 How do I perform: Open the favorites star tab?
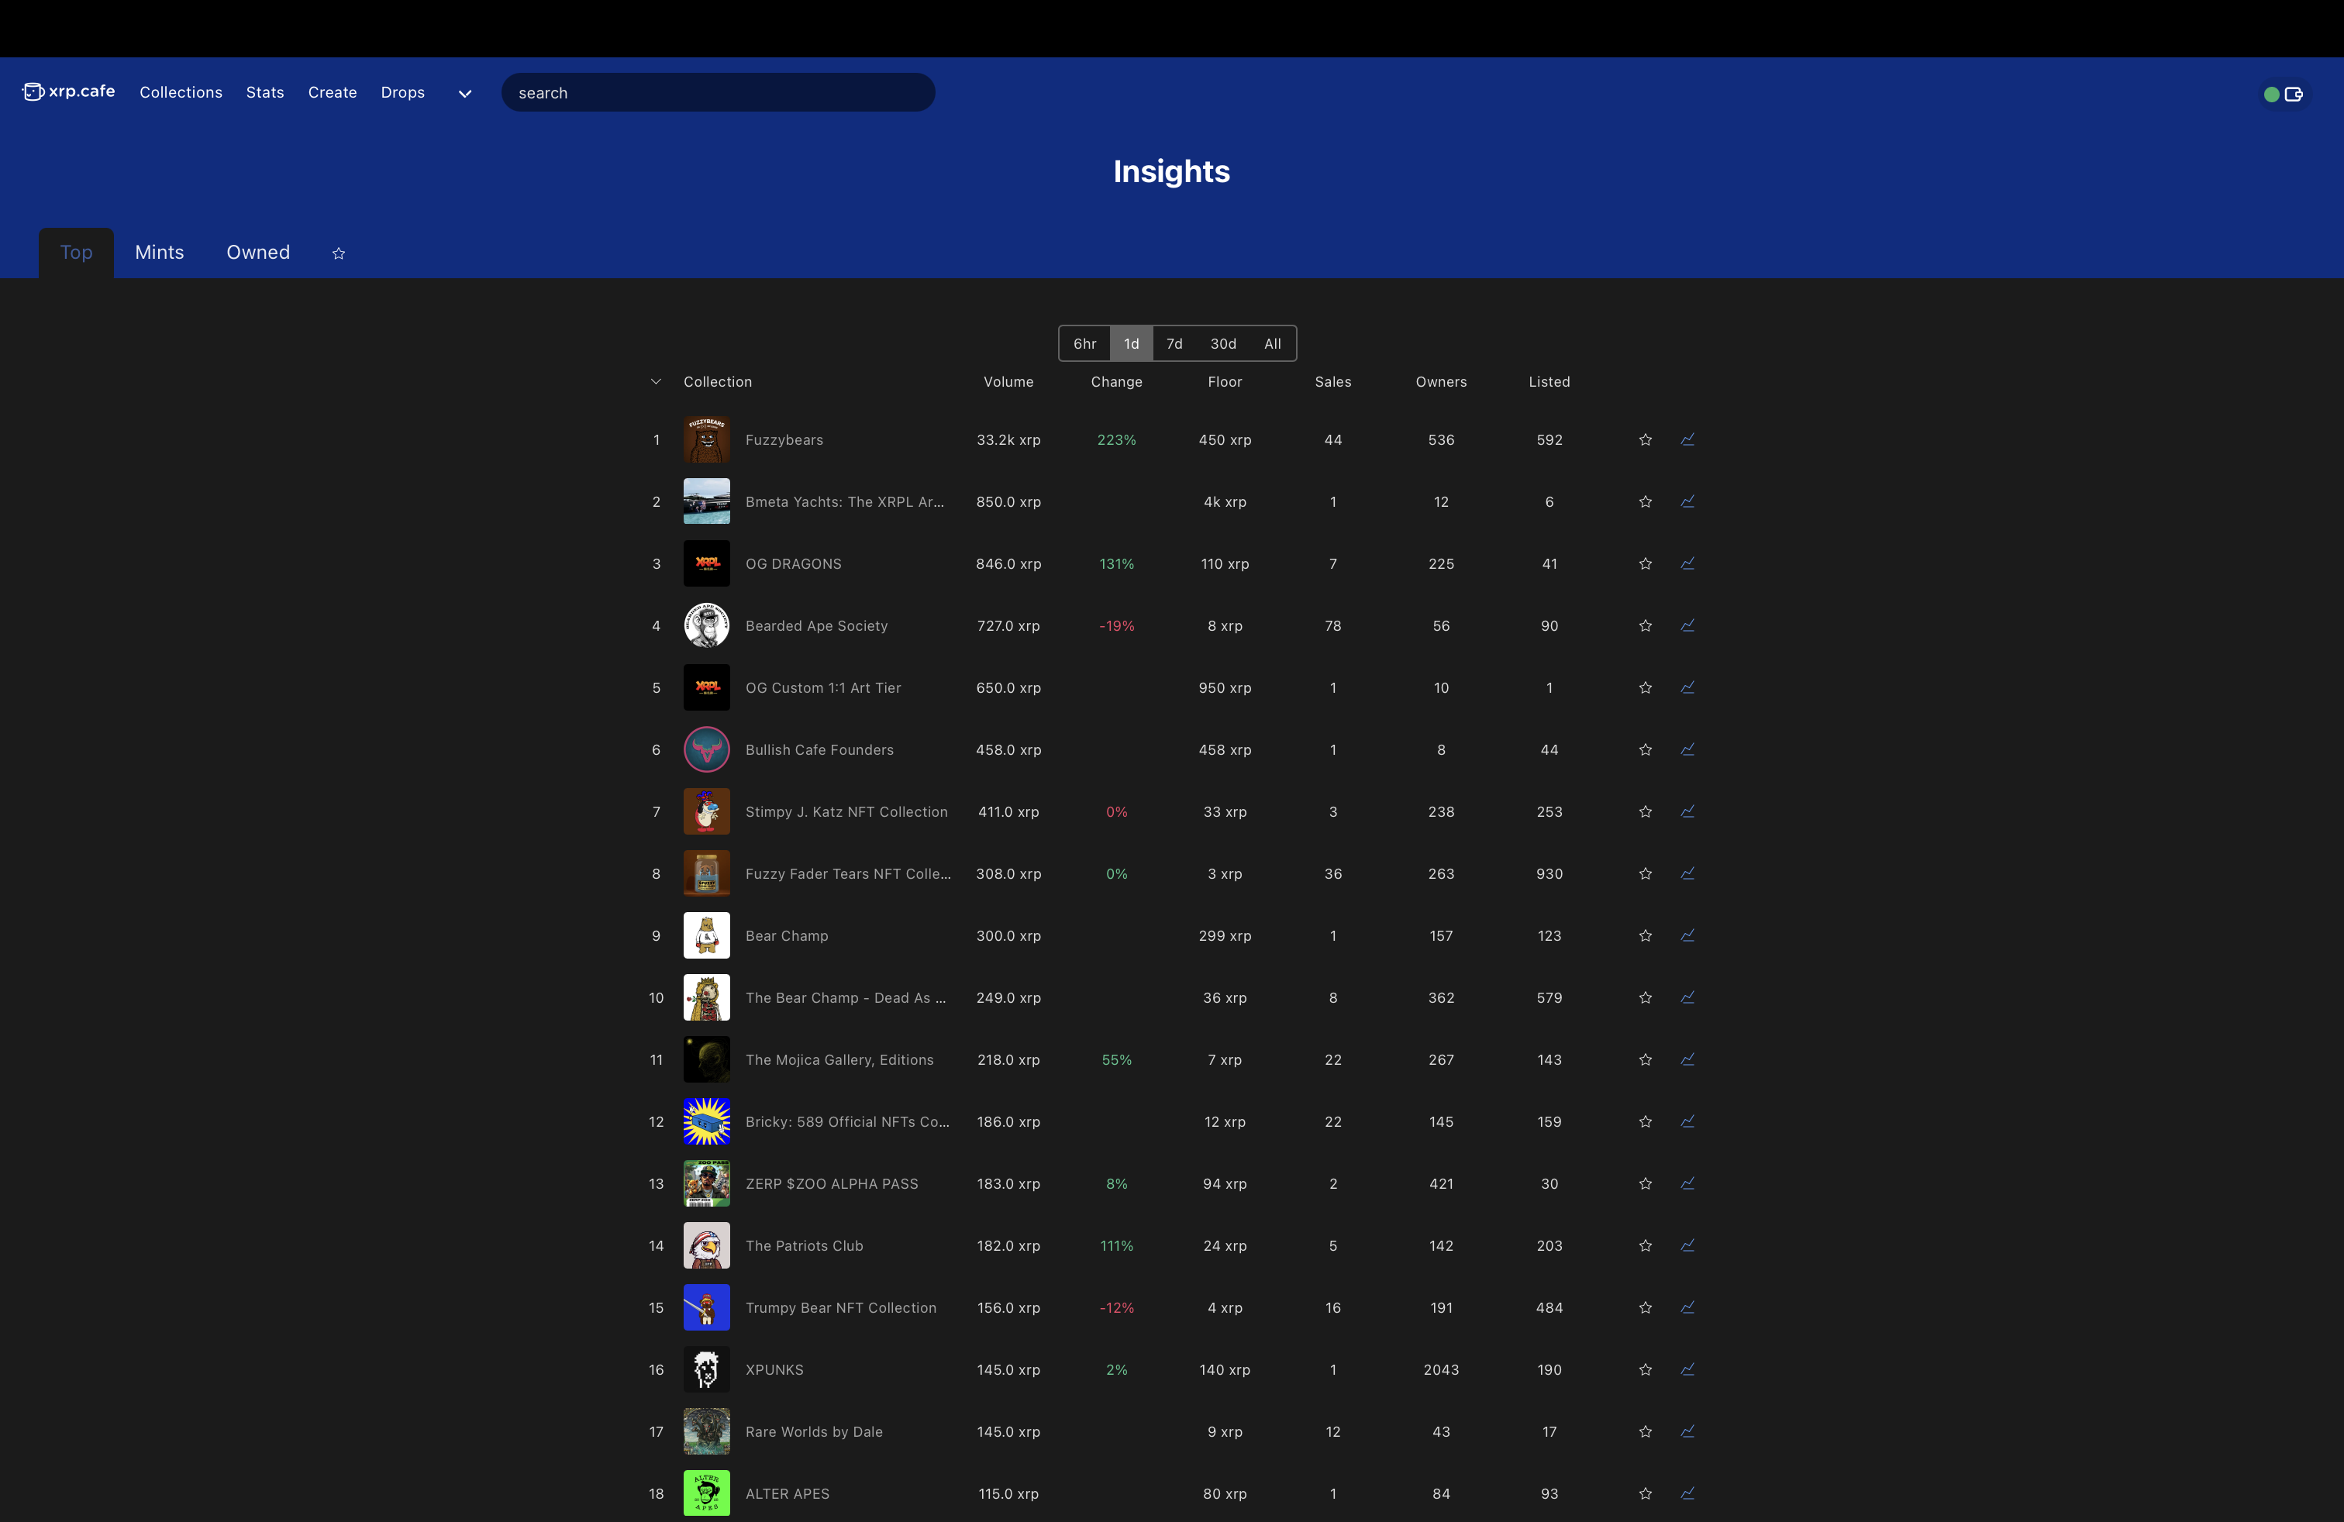(339, 253)
